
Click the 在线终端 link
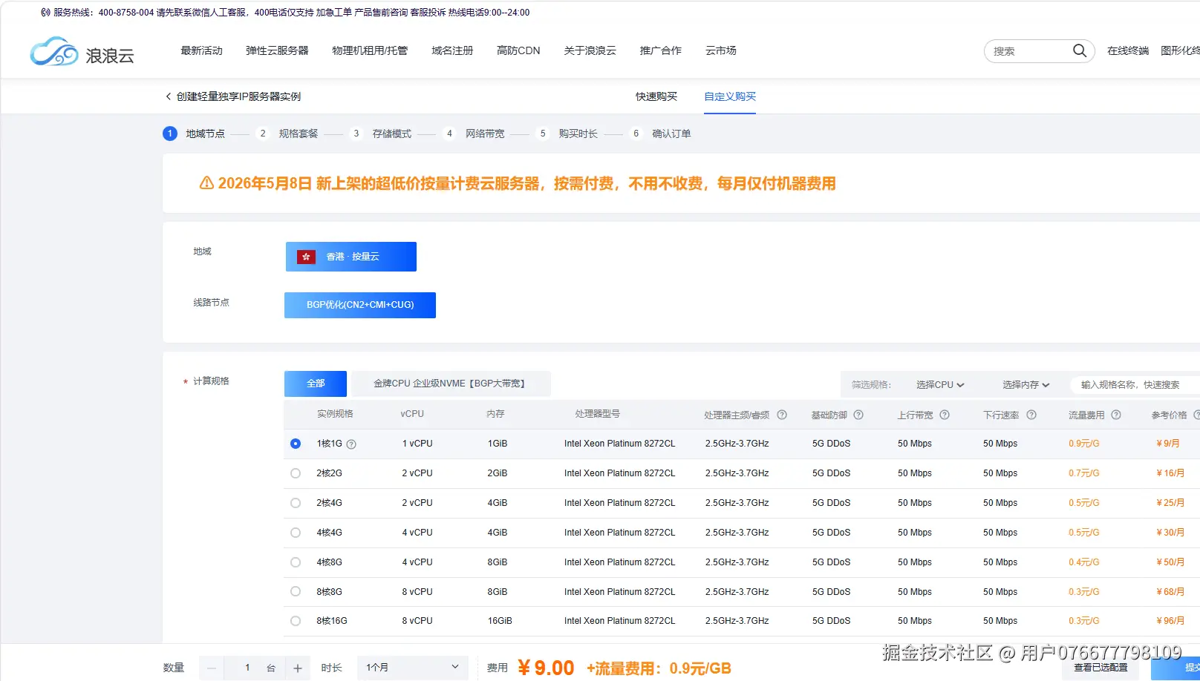tap(1128, 50)
